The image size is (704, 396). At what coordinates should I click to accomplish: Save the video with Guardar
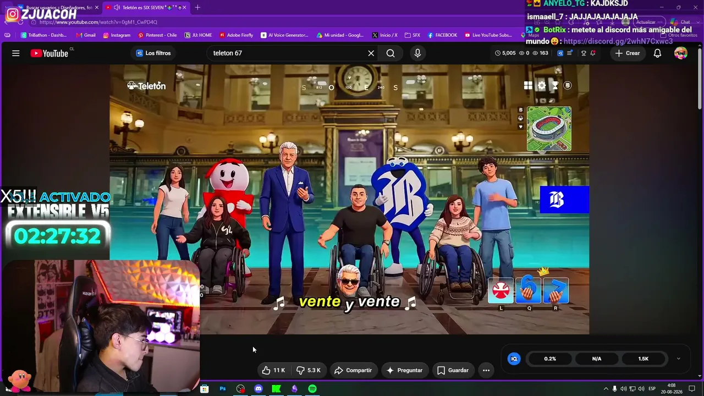point(453,370)
